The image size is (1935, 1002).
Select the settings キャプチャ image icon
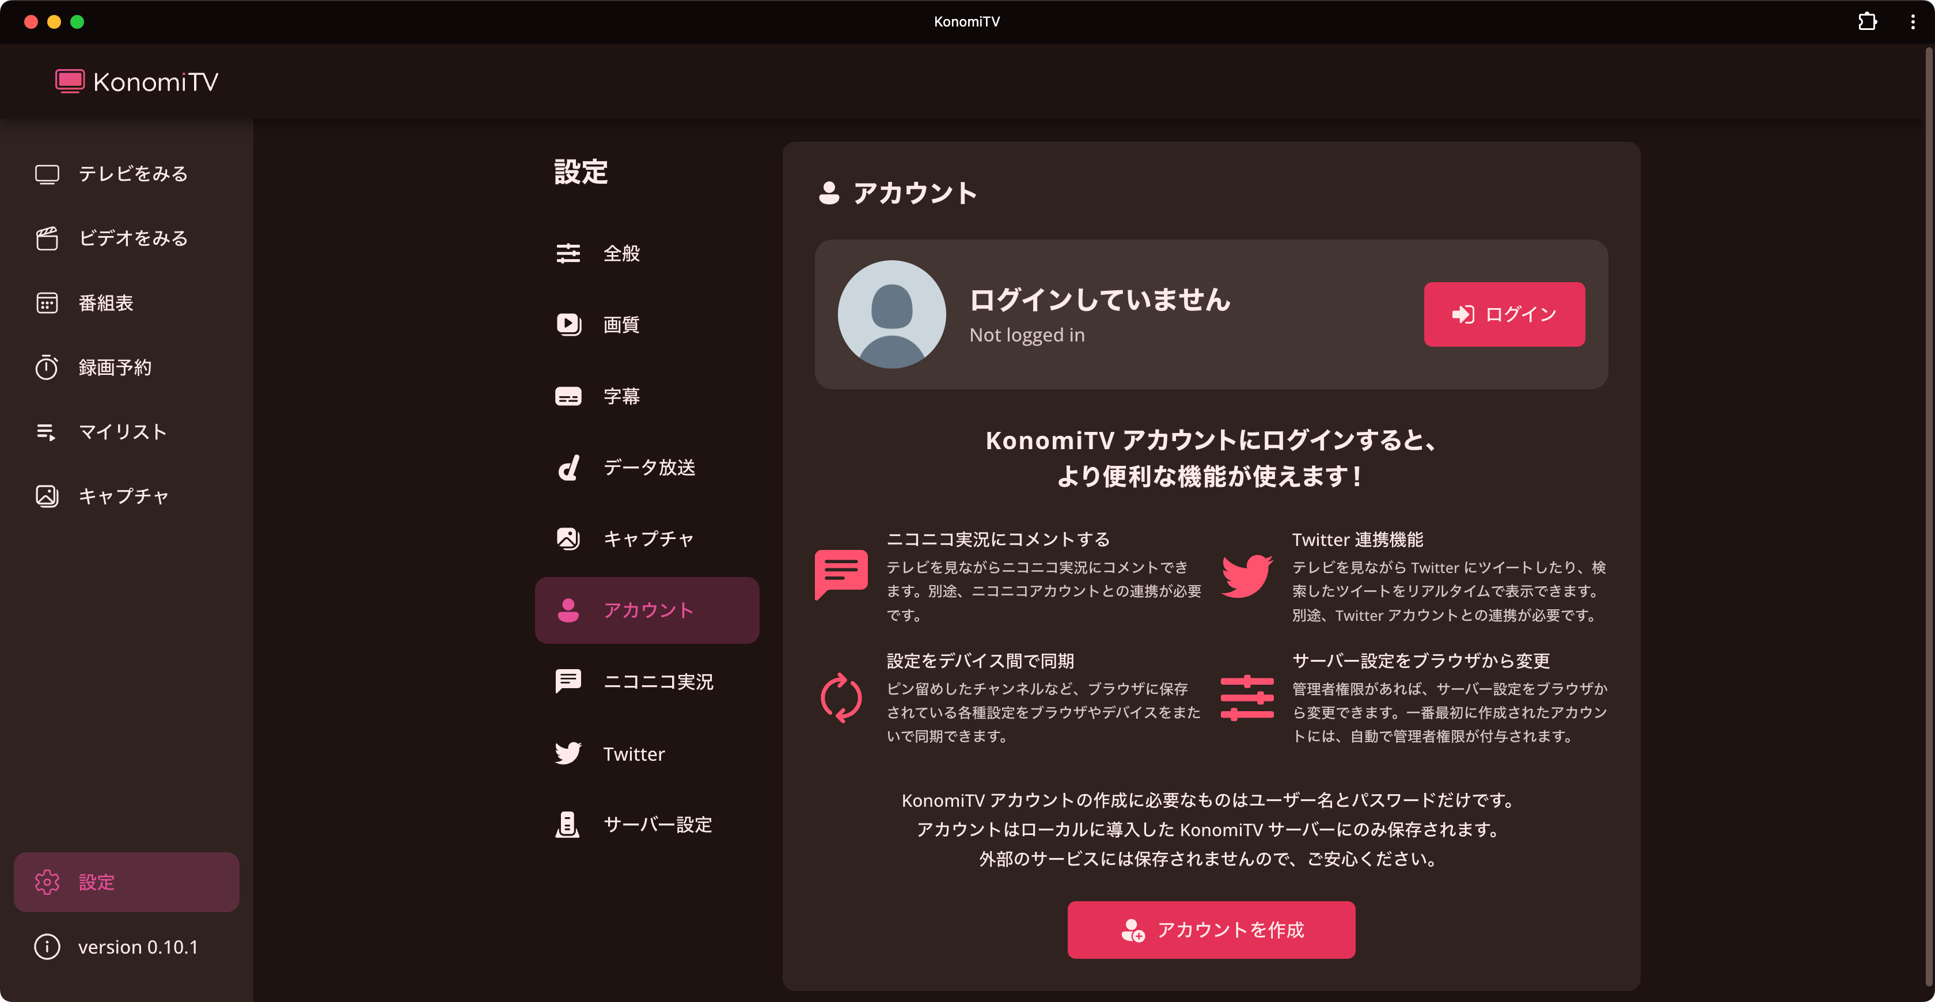(x=568, y=538)
